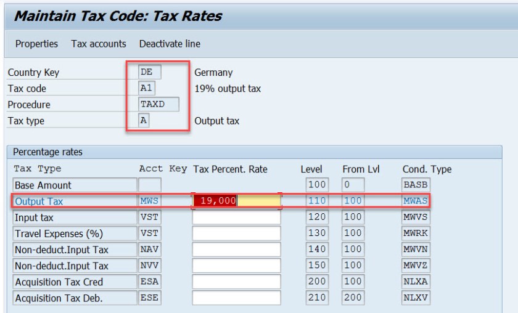Click the NLXA condition type cell
The image size is (518, 313).
[416, 282]
